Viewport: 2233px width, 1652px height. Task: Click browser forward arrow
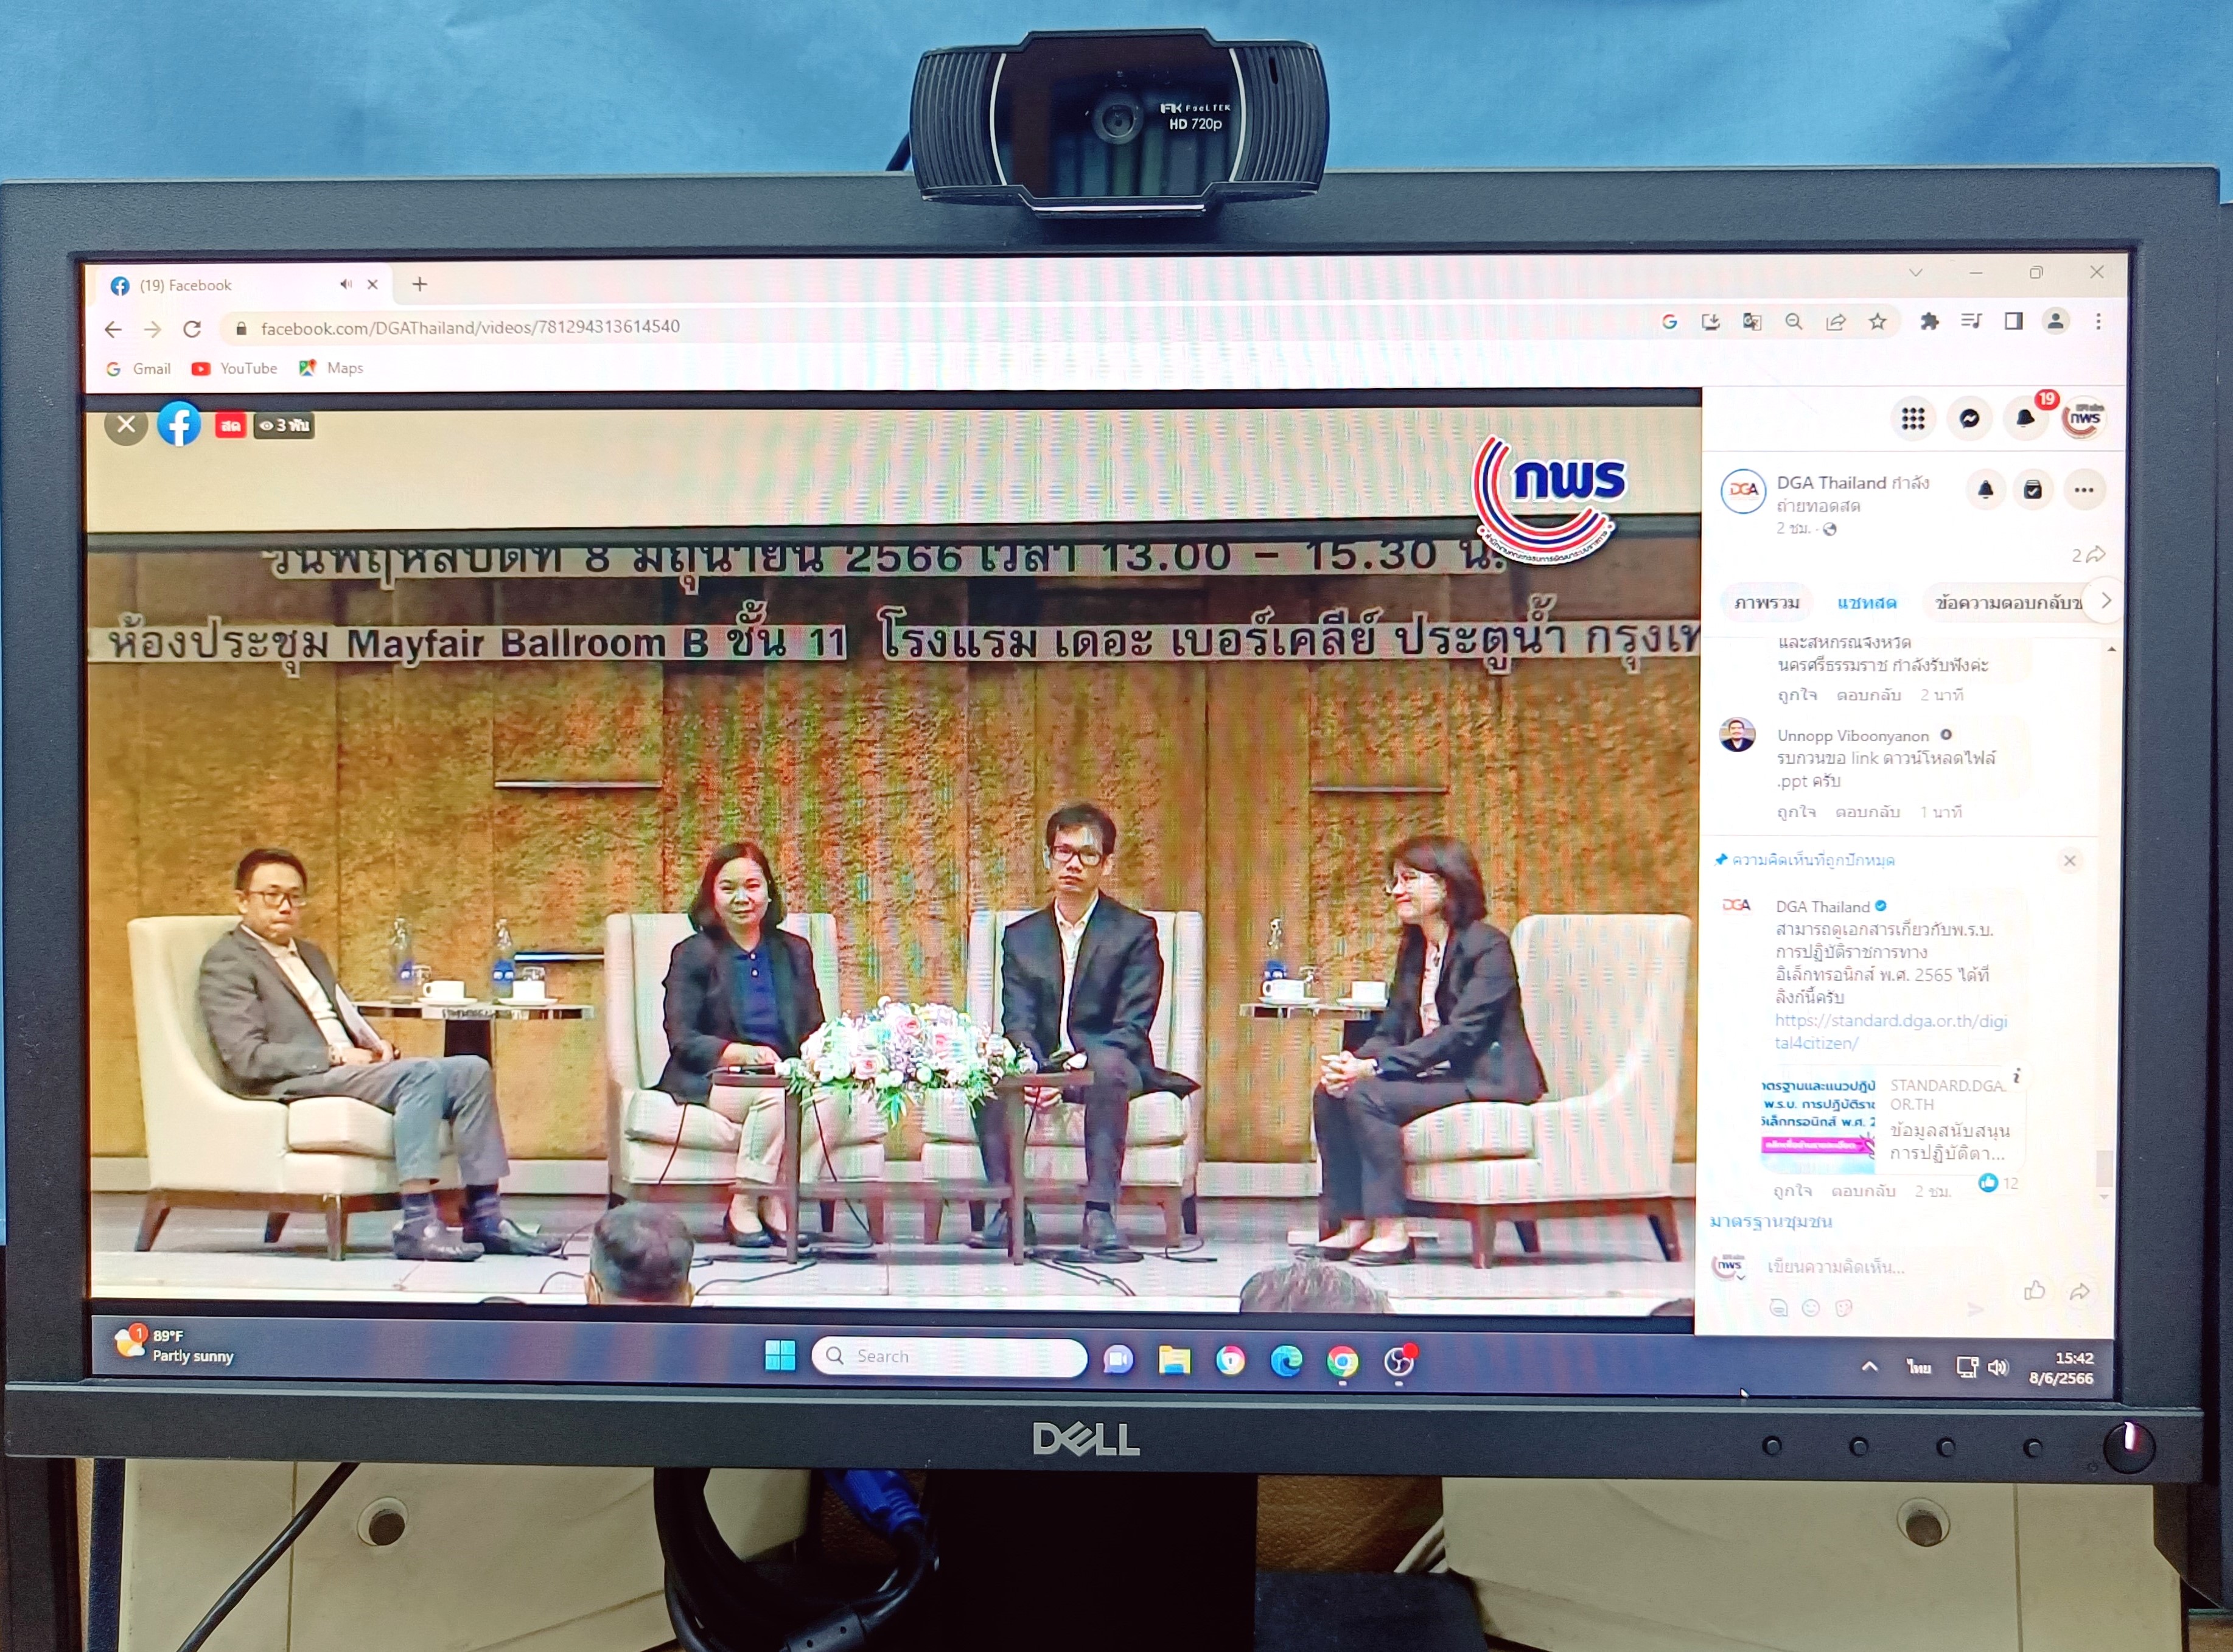point(152,329)
